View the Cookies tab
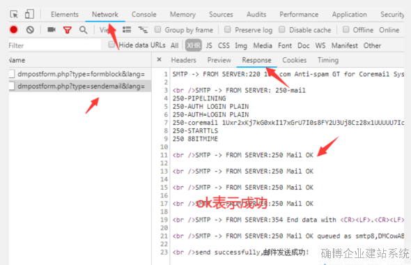Image resolution: width=411 pixels, height=265 pixels. coord(295,60)
